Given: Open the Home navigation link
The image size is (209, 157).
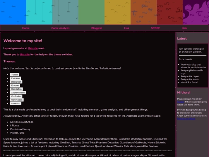Looking at the screenshot, I should coord(26,28).
